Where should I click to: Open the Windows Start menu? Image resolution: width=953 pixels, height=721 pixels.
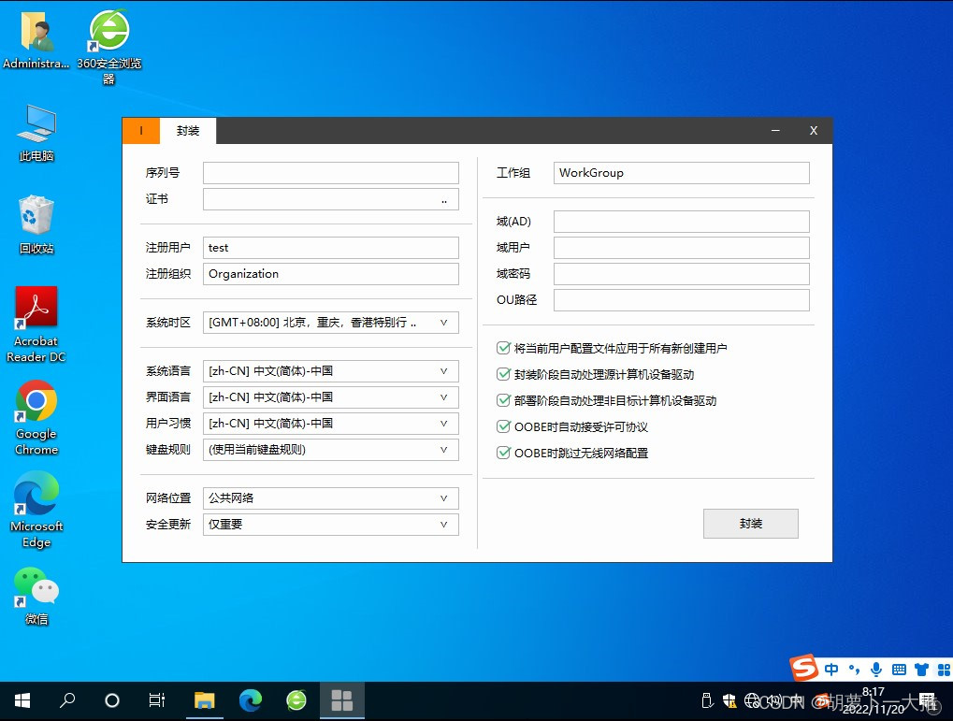[22, 699]
